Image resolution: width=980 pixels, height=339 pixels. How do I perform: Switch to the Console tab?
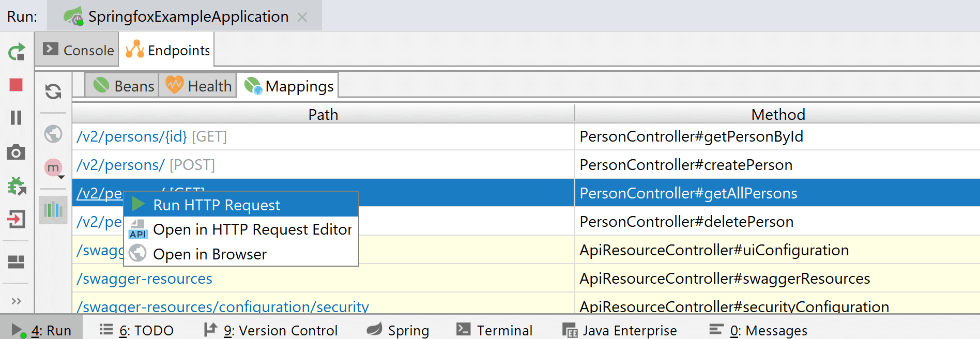(78, 50)
